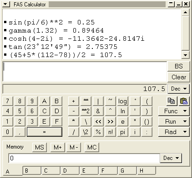Switch to memory tab D
This screenshot has width=192, height=178.
[x=70, y=171]
